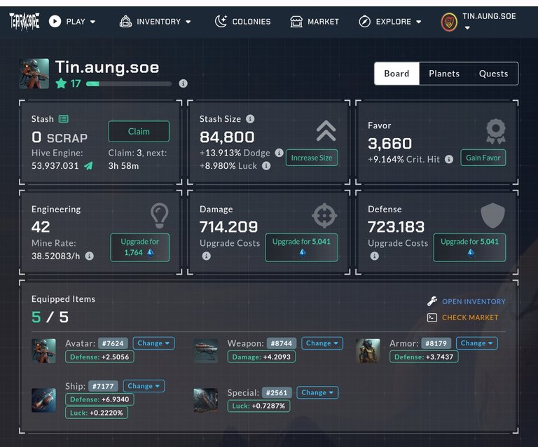Screen dimensions: 538x447
Task: Click the Ship #7177 ID tag
Action: point(103,386)
